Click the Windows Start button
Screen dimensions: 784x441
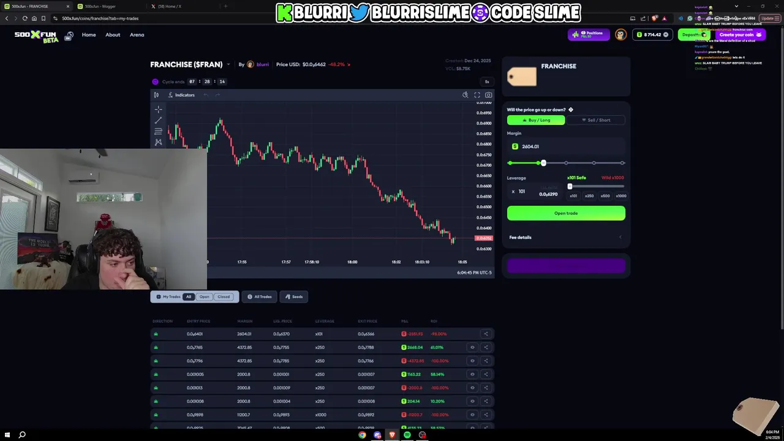pos(6,435)
